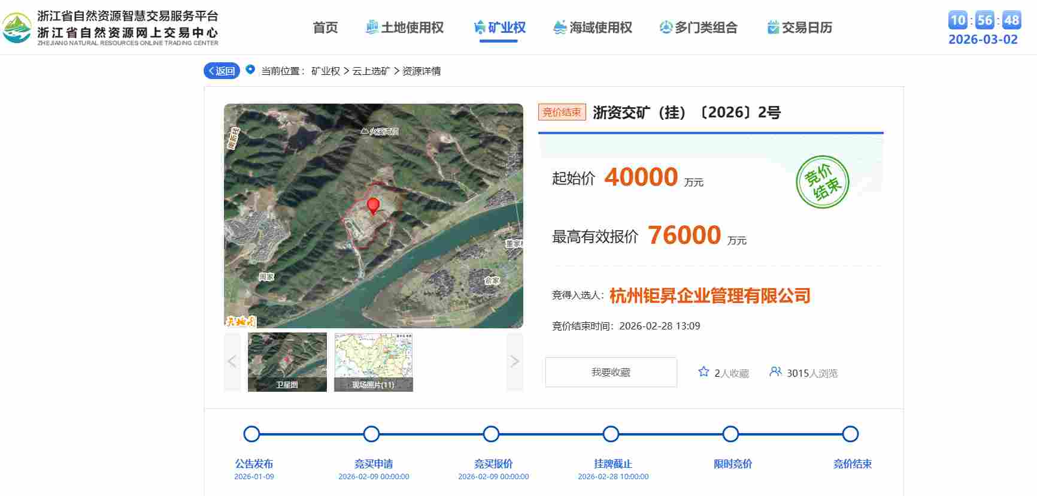Select the 现场照片(11) thumbnail
The width and height of the screenshot is (1037, 496).
[x=374, y=362]
